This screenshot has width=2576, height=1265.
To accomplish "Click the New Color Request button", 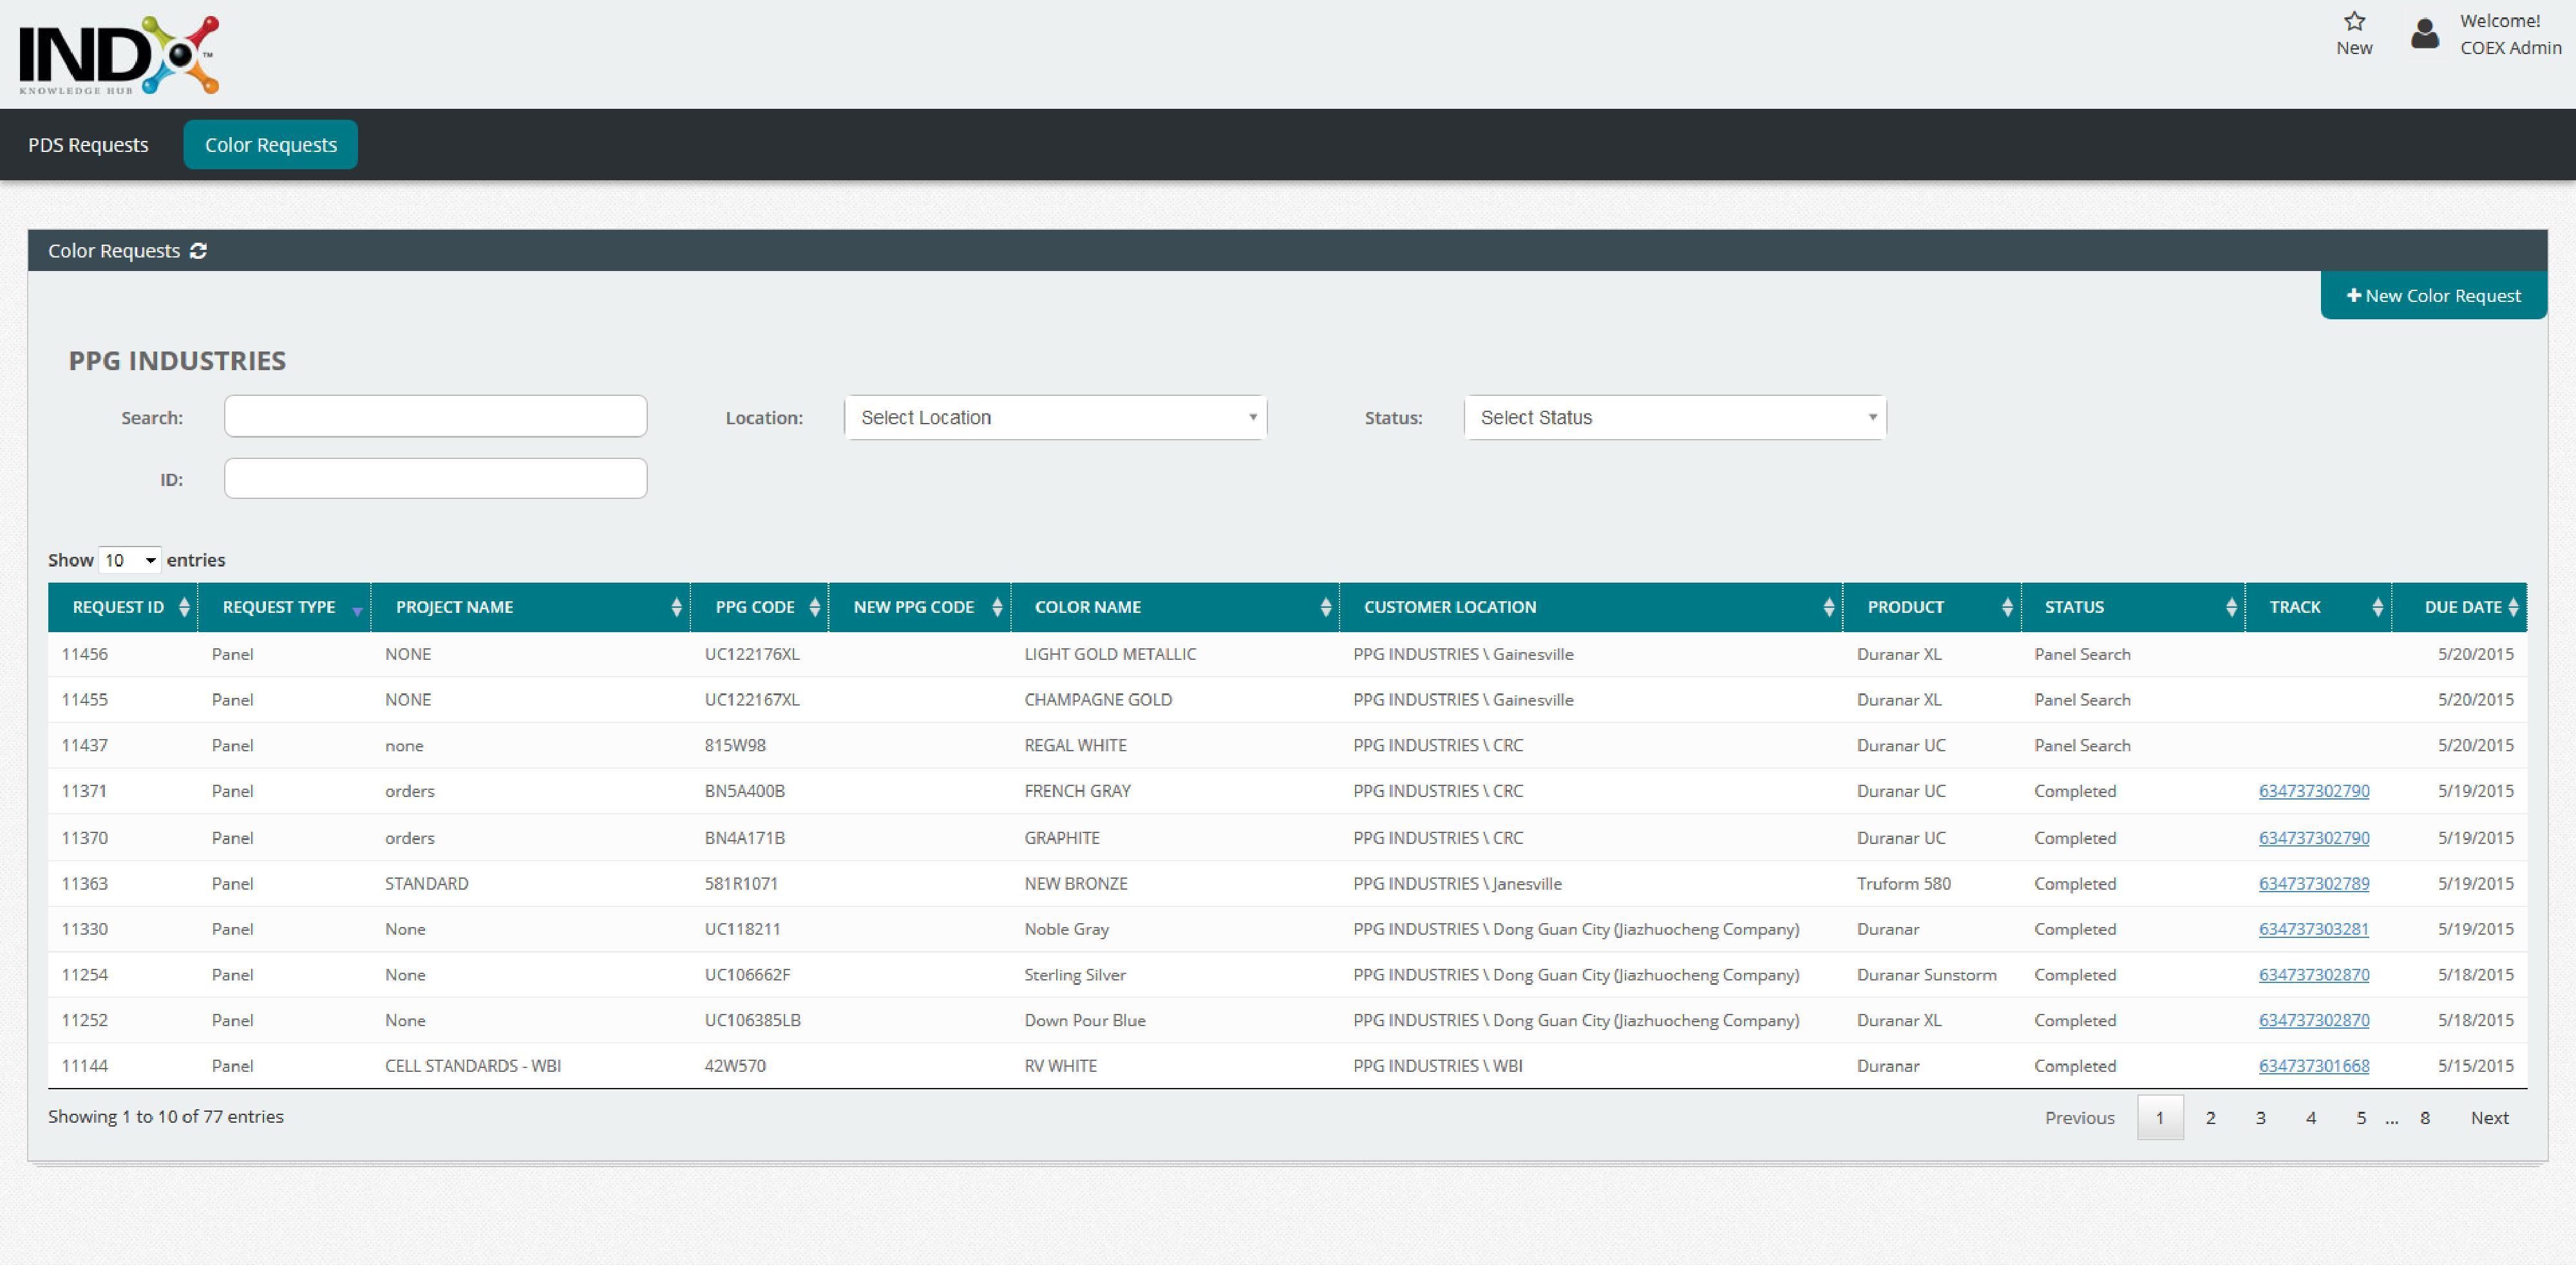I will (2433, 296).
